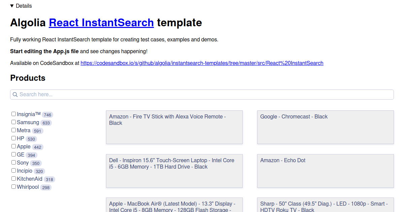
Task: Click the "Fully working React InstantSearch template" description
Action: [x=114, y=39]
